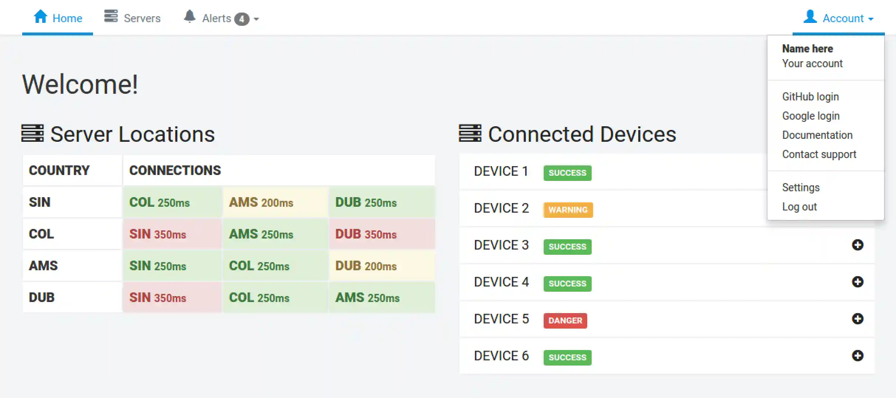Click Log out in the Account menu
896x398 pixels.
pos(799,207)
